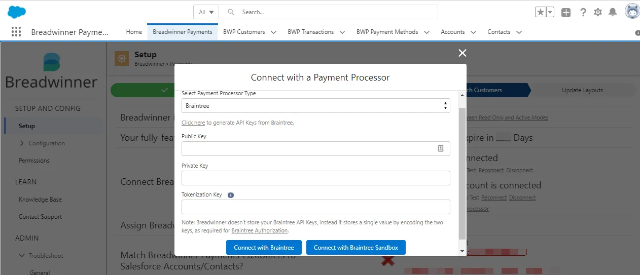640x275 pixels.
Task: Open the Notifications bell icon
Action: click(x=613, y=12)
